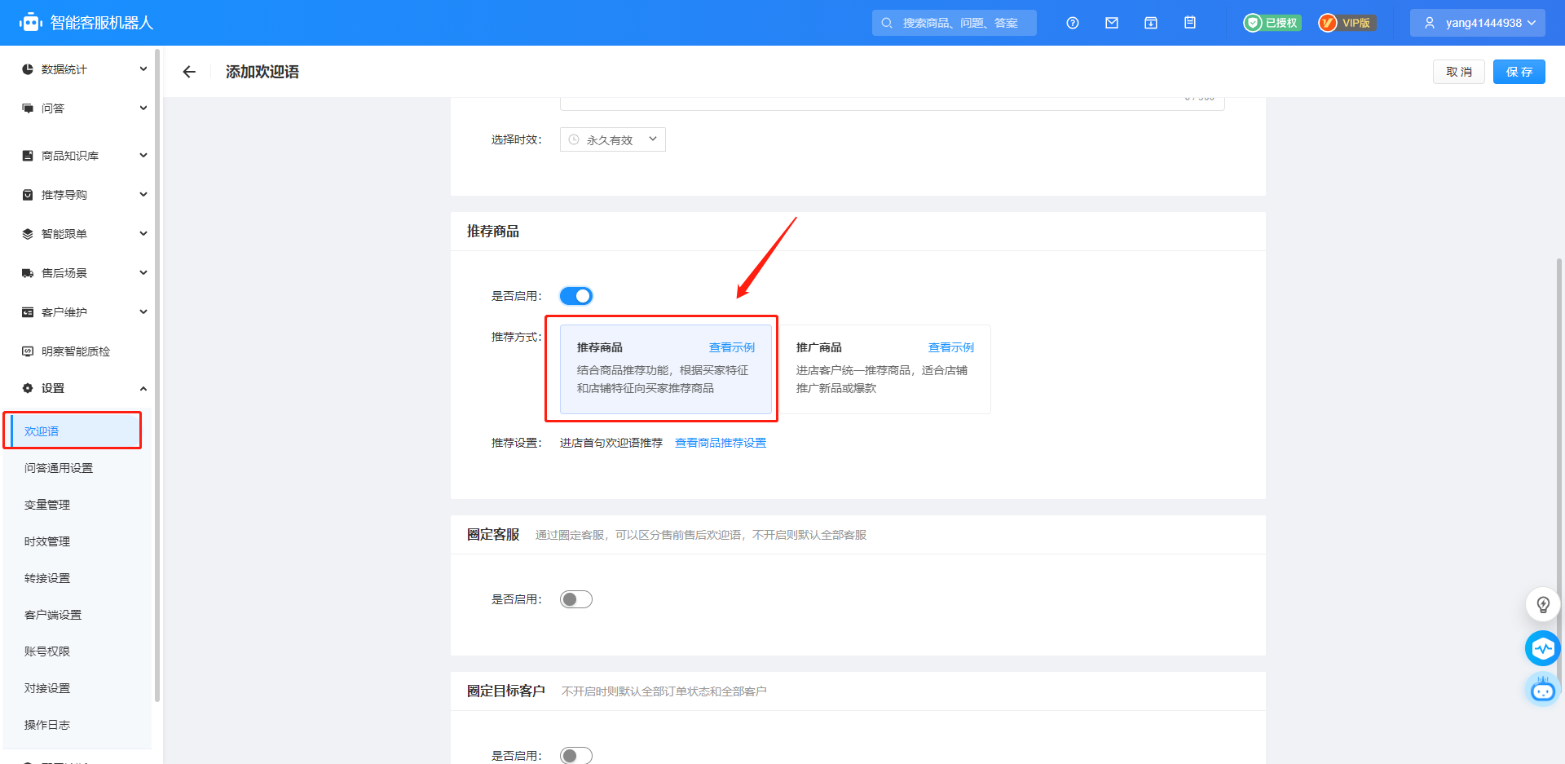Enable the 圈定客服 是否启用 switch

point(576,599)
